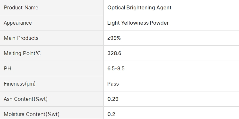Click the Fineness(μm) label
Viewport: 239px width, 119px height.
click(x=20, y=84)
